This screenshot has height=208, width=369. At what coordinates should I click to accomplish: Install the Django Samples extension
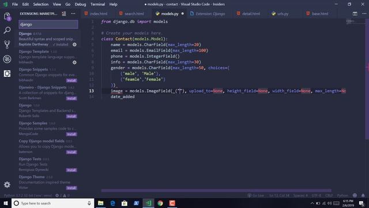pos(71,134)
